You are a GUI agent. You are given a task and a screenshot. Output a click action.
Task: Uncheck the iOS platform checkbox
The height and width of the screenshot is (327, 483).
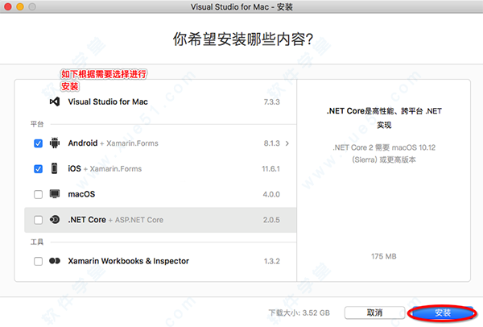38,169
